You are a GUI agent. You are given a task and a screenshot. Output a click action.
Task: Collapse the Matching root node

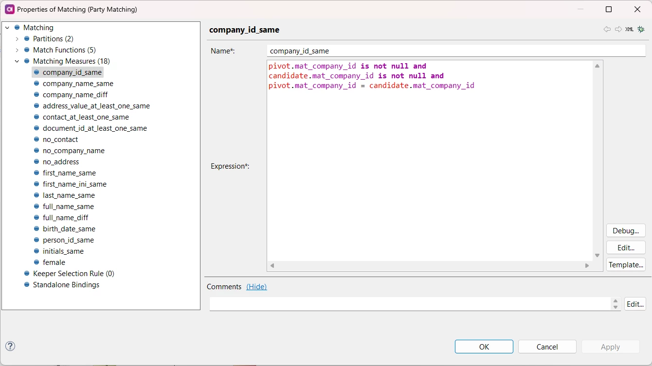pos(7,28)
